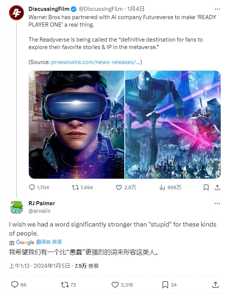Viewport: 227px width, 294px height.
Task: Open the prnewswire.com source link
Action: (x=96, y=62)
